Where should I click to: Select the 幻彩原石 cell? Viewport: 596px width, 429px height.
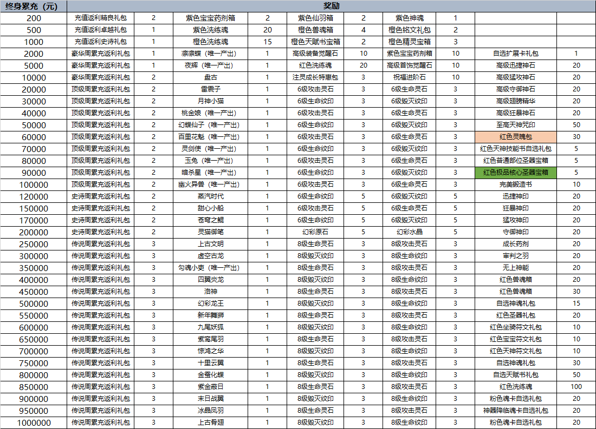point(315,232)
